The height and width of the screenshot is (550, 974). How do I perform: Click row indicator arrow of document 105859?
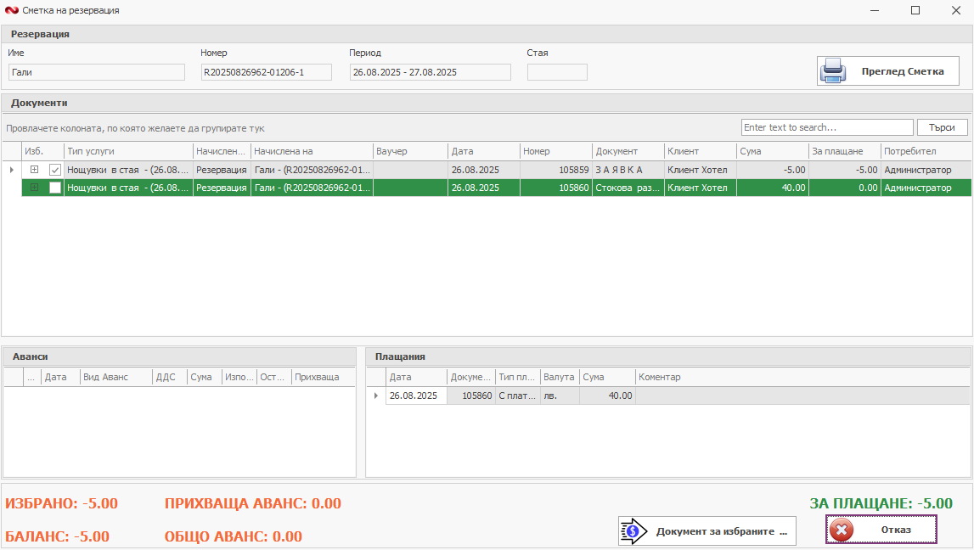point(11,170)
